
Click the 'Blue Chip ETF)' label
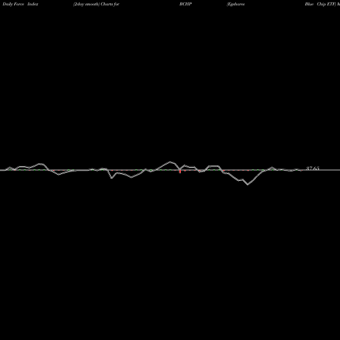coord(320,4)
